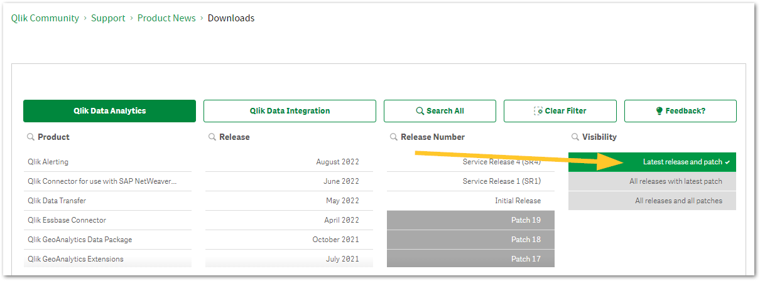Choose All releases with latest patch
Screen dimensions: 760x281
[x=652, y=181]
